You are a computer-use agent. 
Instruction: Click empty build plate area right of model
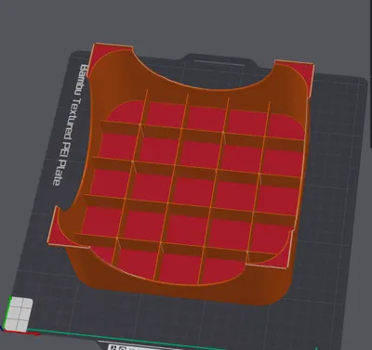tap(335, 186)
